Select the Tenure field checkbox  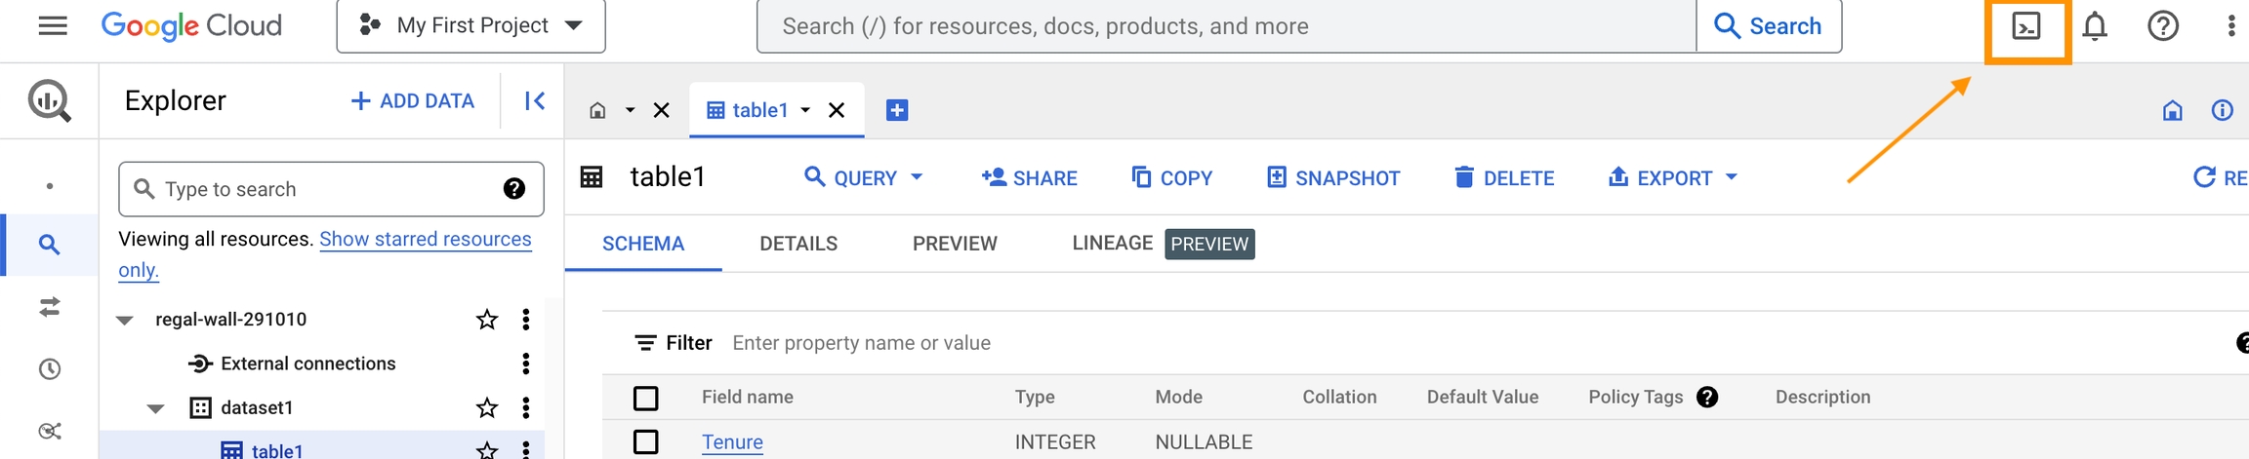point(645,441)
